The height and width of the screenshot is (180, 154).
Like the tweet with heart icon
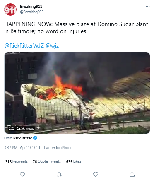tap(96, 175)
